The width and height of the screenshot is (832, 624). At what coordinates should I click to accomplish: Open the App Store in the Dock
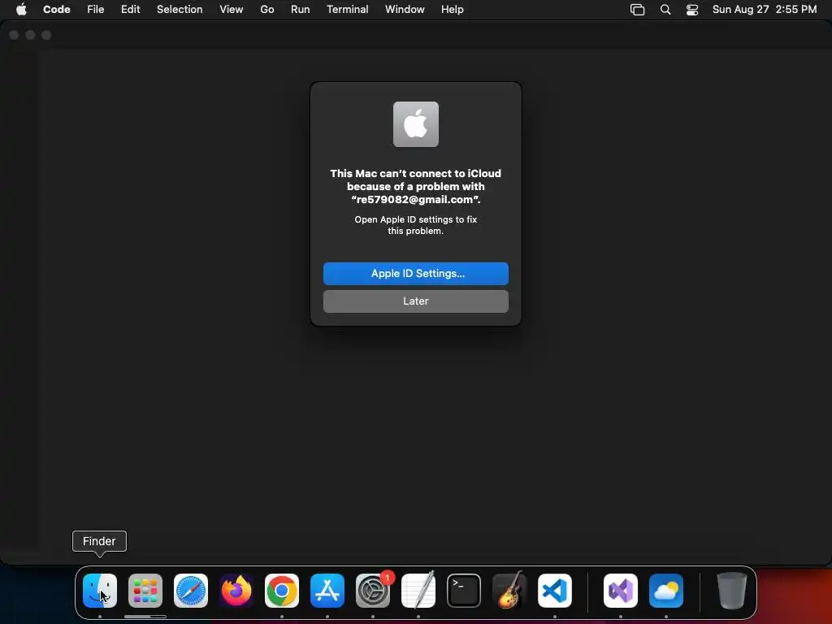(327, 591)
